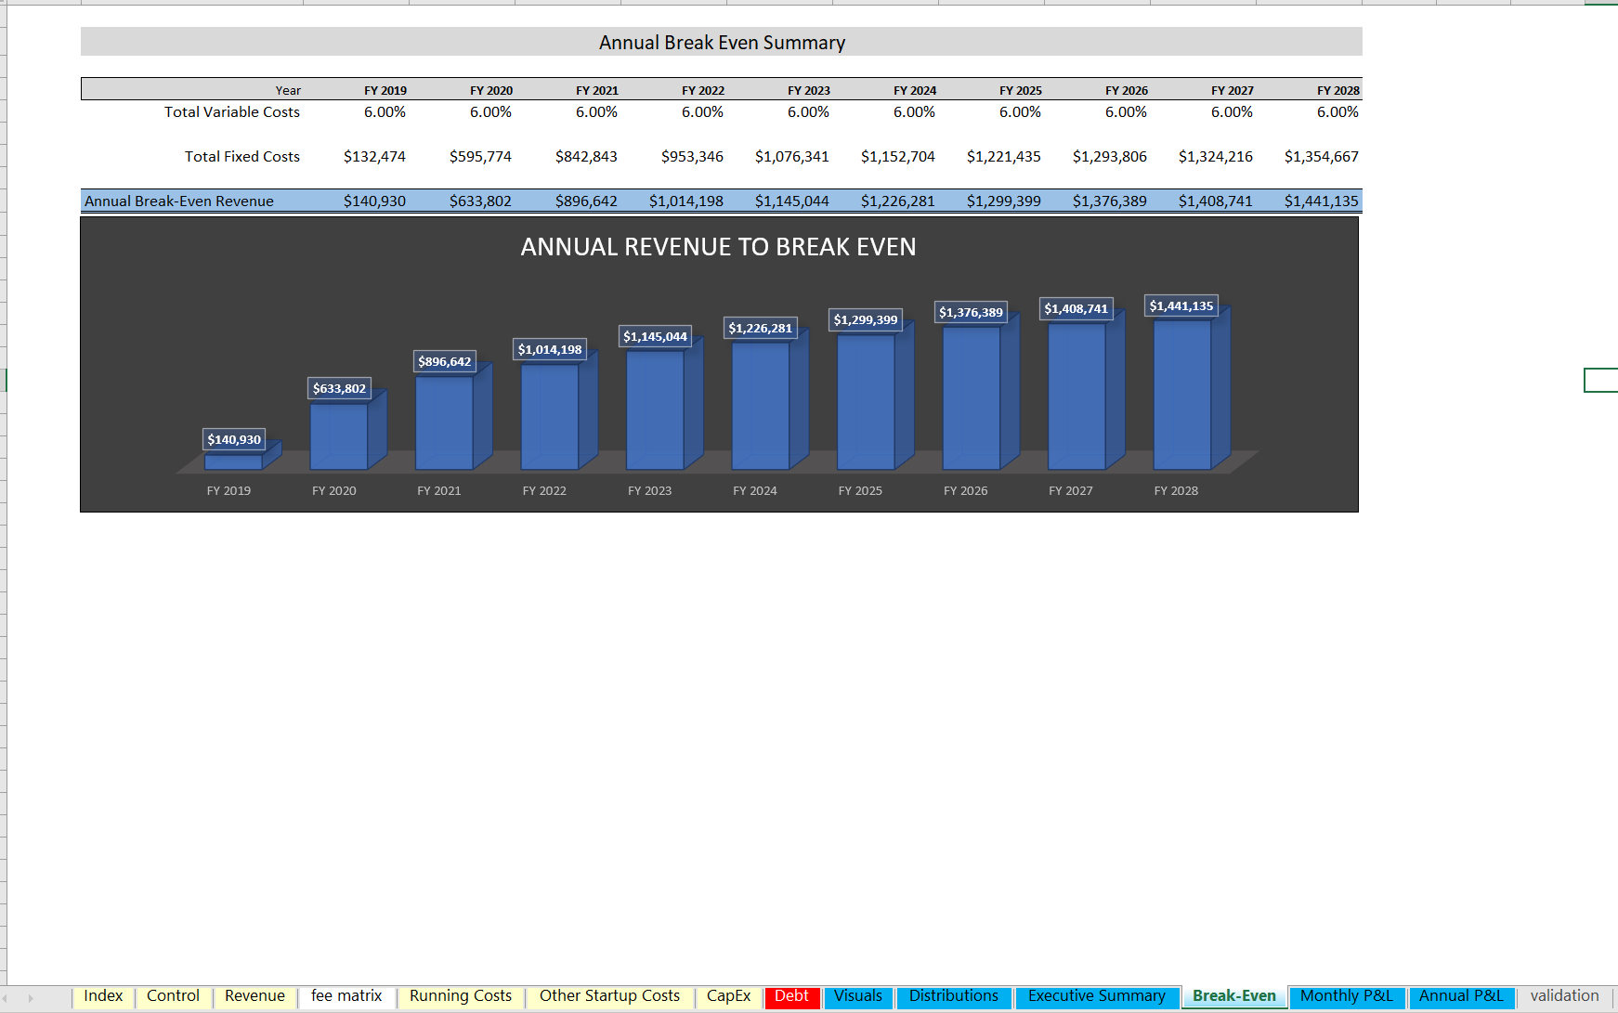Open the Control sheet
The image size is (1618, 1013).
173,995
